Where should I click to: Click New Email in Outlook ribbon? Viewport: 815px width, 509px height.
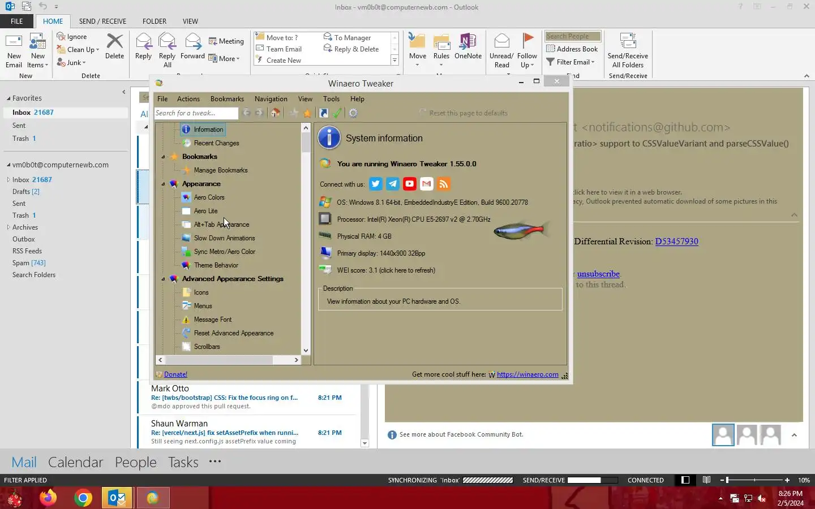click(x=14, y=51)
